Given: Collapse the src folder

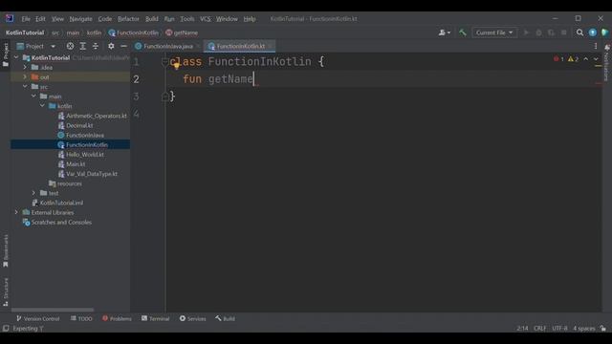Looking at the screenshot, I should (x=25, y=87).
